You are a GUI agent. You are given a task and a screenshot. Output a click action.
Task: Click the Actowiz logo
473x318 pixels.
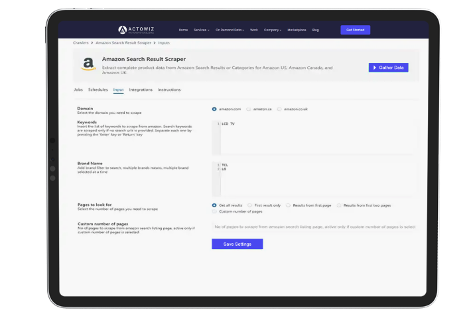[x=136, y=30]
